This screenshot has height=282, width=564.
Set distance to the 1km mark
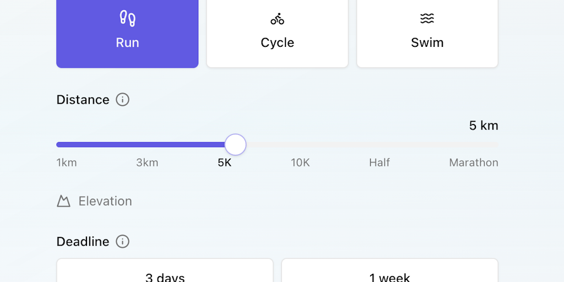click(67, 162)
